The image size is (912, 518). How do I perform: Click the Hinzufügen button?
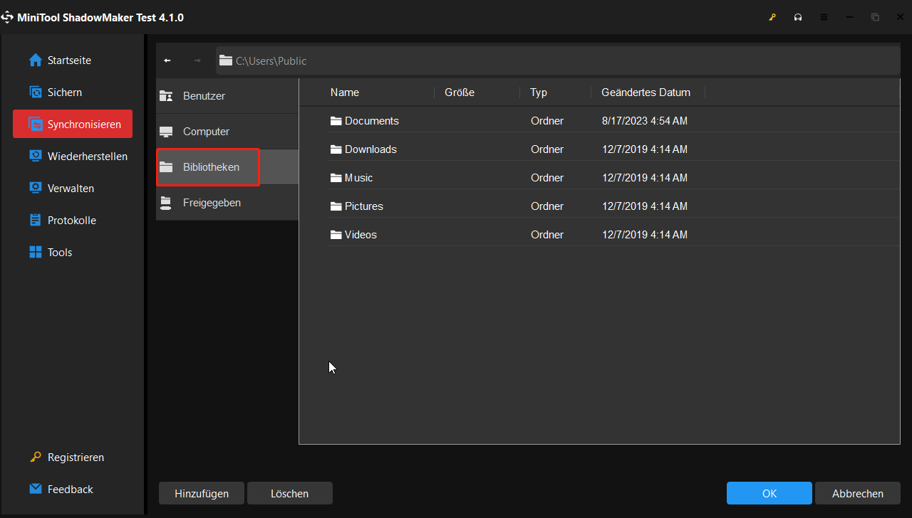pos(202,493)
